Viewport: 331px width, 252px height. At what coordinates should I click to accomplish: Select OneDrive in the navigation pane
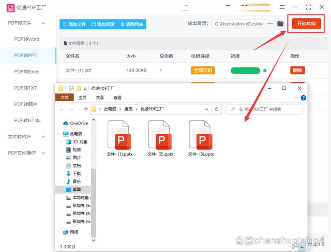(x=76, y=123)
